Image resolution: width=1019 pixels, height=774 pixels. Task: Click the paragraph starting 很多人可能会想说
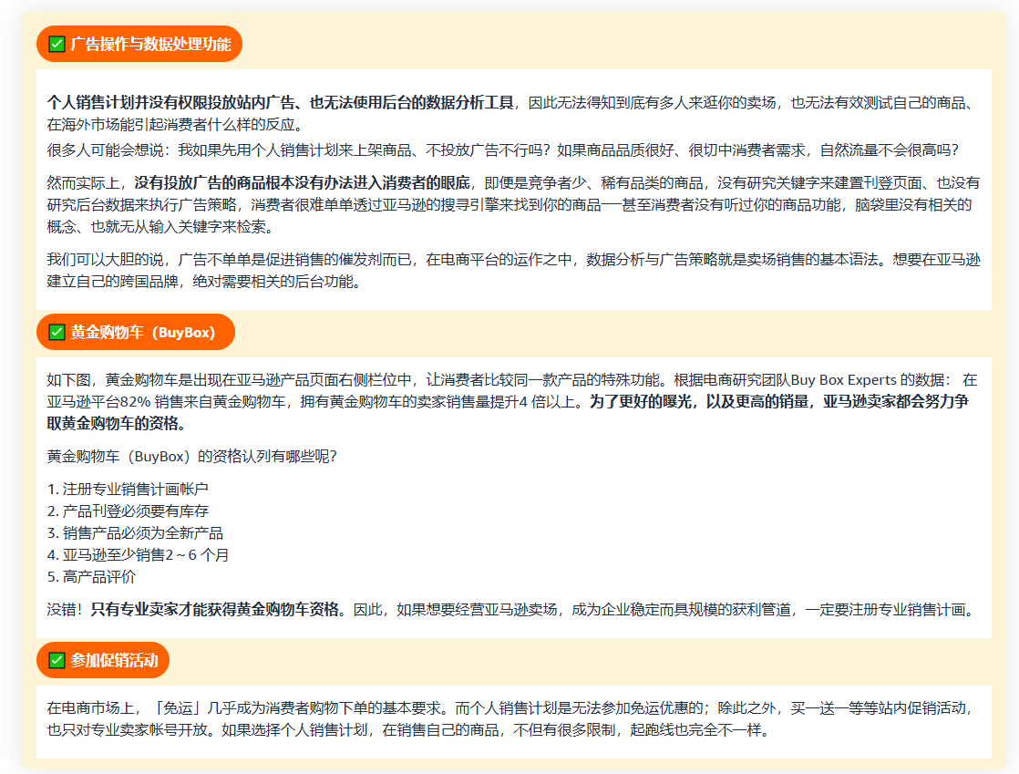pos(501,150)
